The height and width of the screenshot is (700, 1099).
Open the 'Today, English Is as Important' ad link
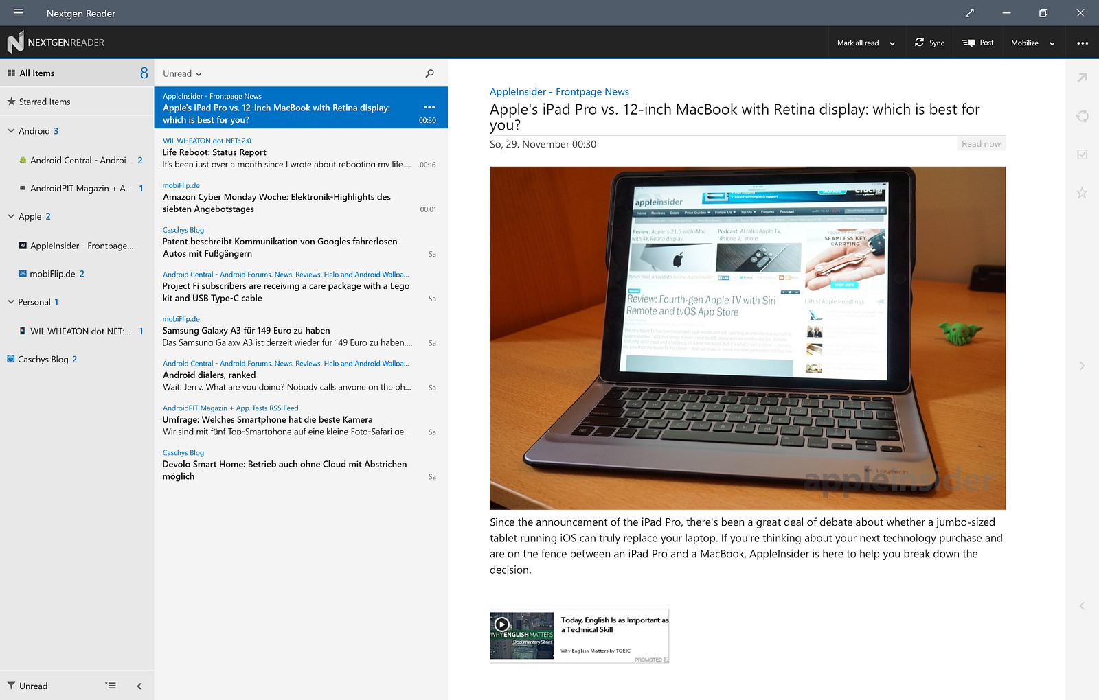click(x=615, y=625)
